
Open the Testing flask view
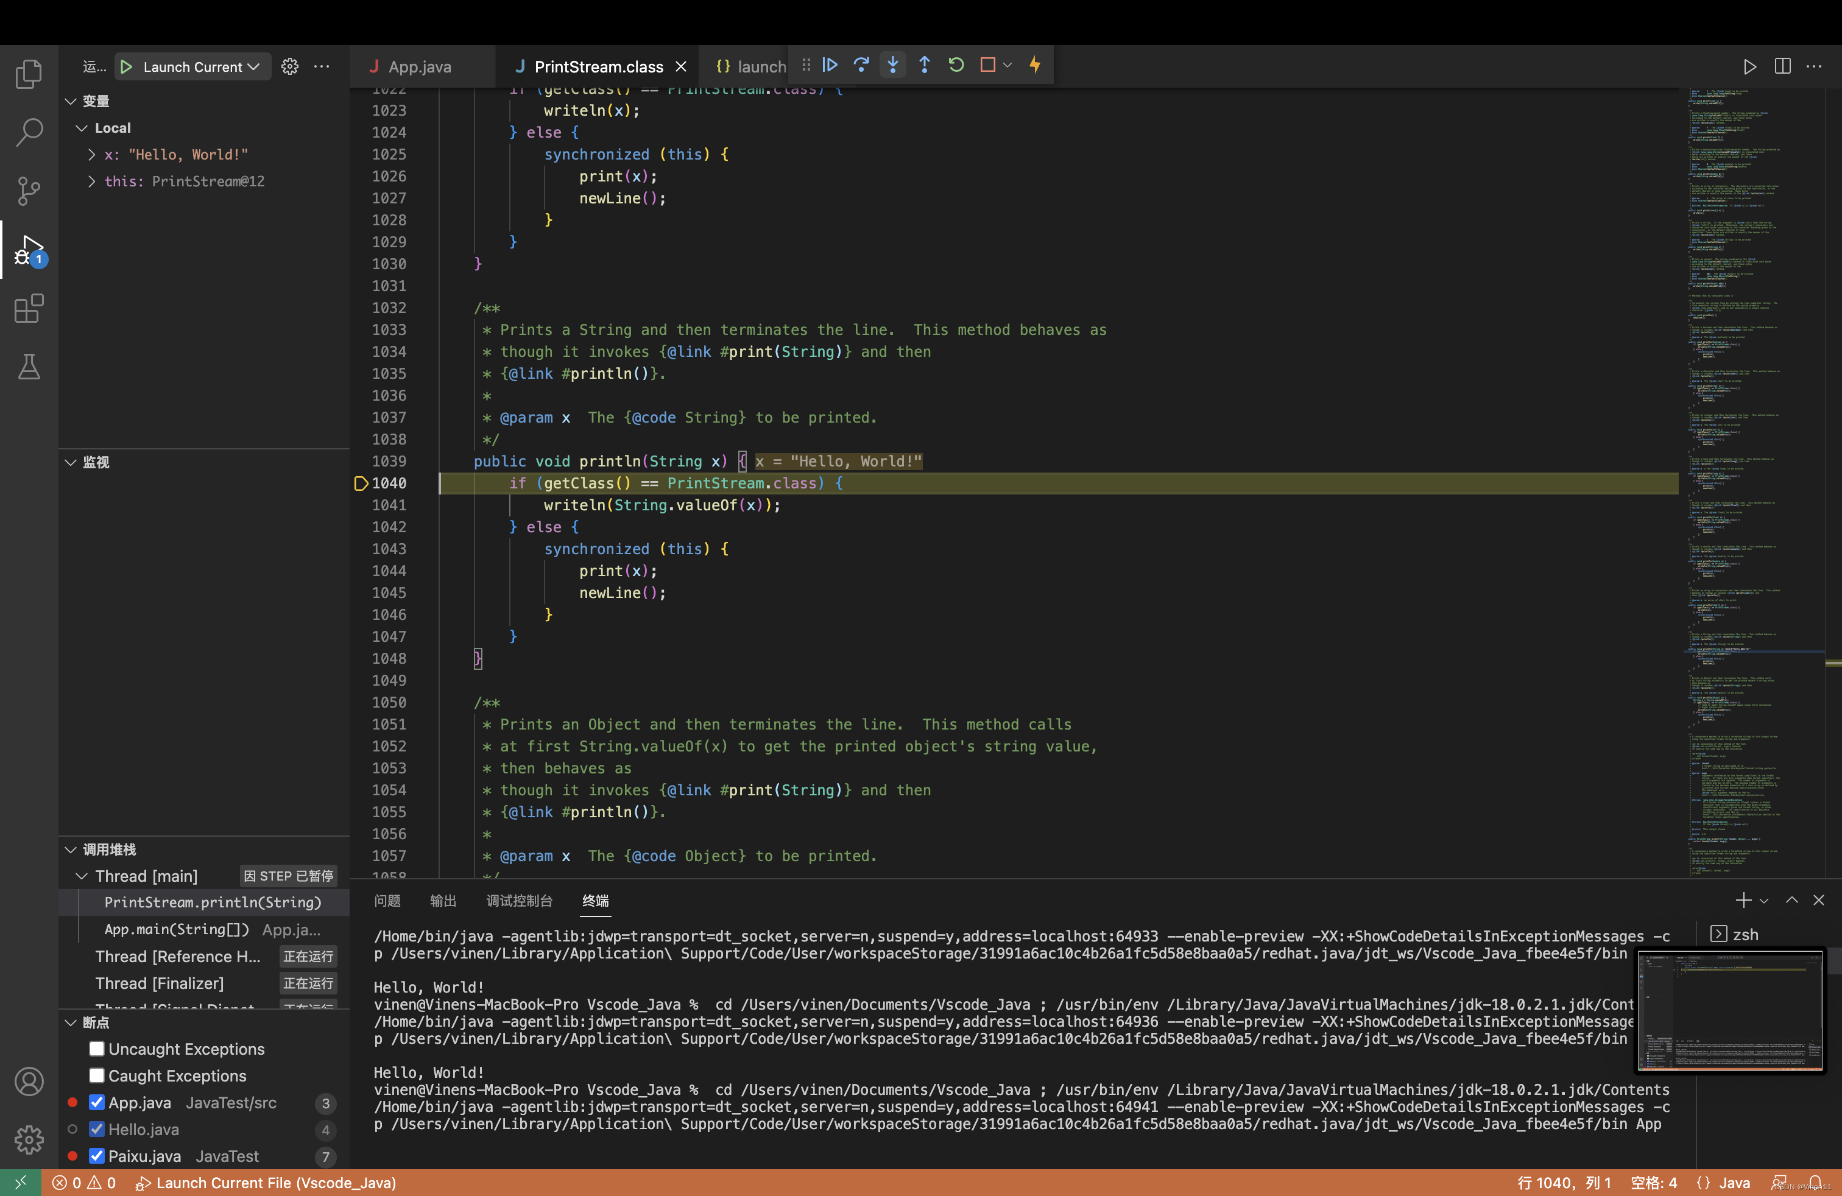[29, 367]
